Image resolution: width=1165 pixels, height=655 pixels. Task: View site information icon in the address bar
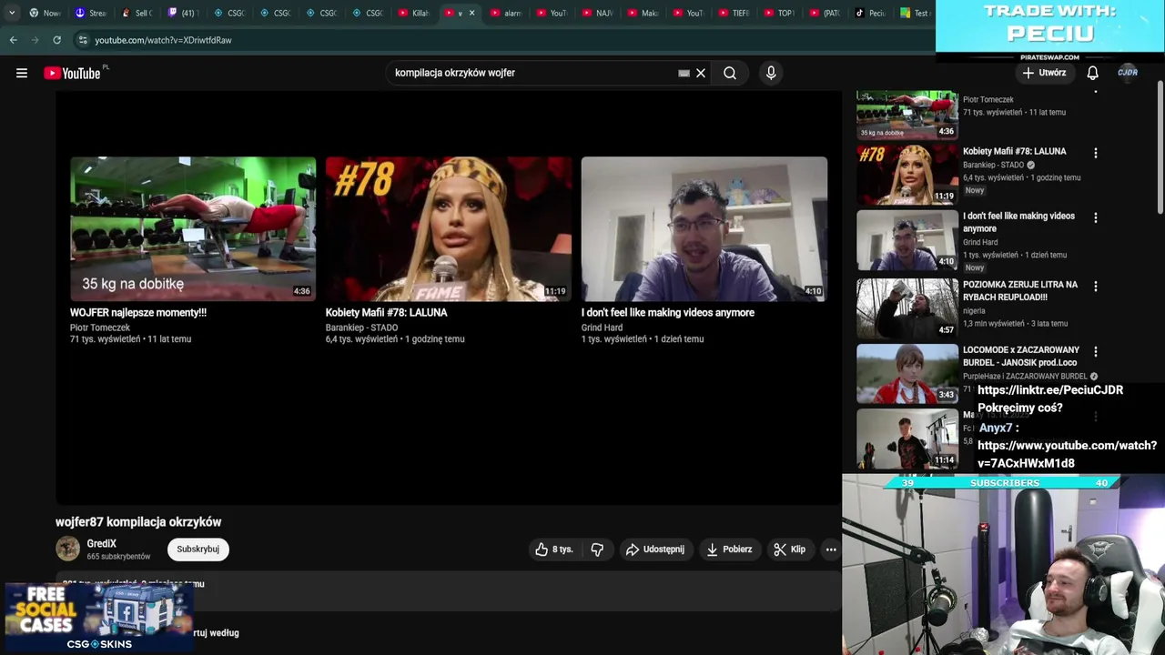pyautogui.click(x=83, y=40)
